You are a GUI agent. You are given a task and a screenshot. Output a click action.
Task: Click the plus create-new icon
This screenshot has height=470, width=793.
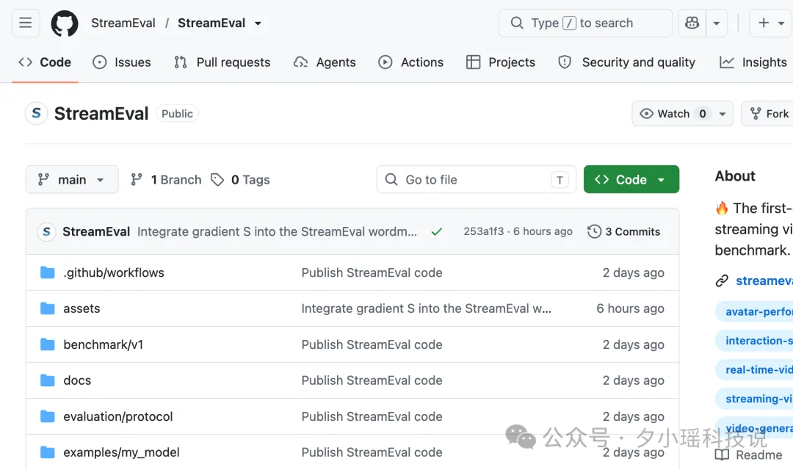pyautogui.click(x=764, y=23)
